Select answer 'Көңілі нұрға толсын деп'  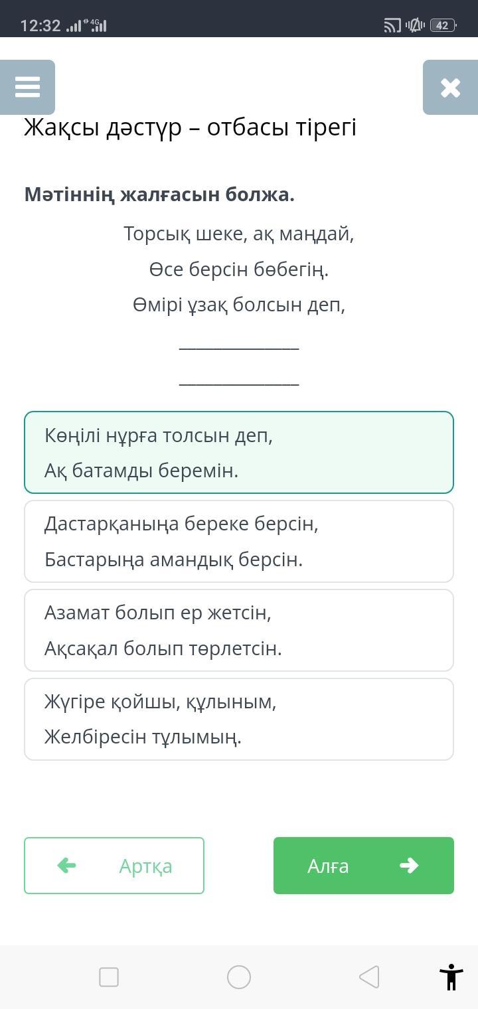click(x=239, y=452)
